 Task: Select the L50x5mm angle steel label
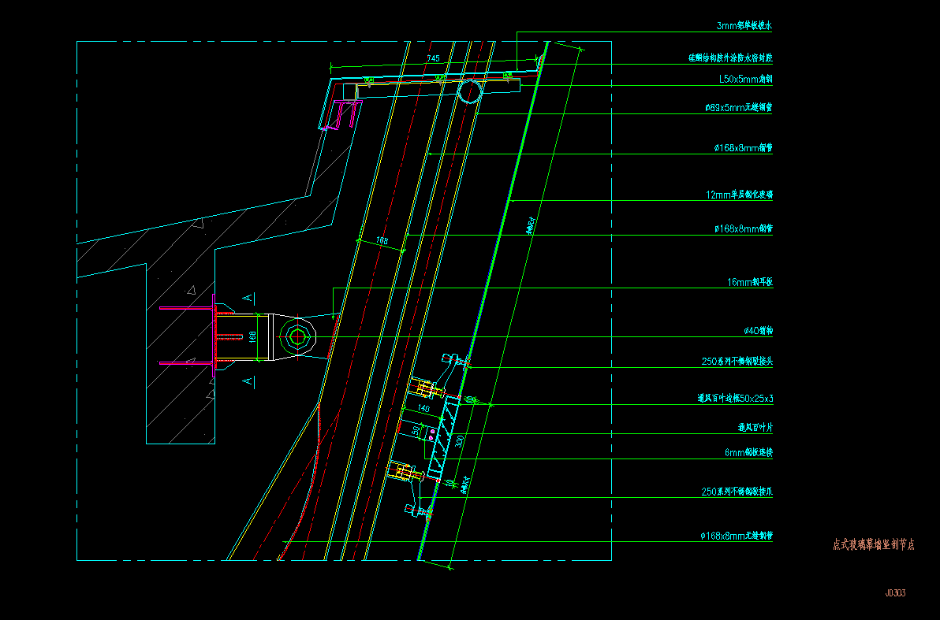click(x=745, y=79)
